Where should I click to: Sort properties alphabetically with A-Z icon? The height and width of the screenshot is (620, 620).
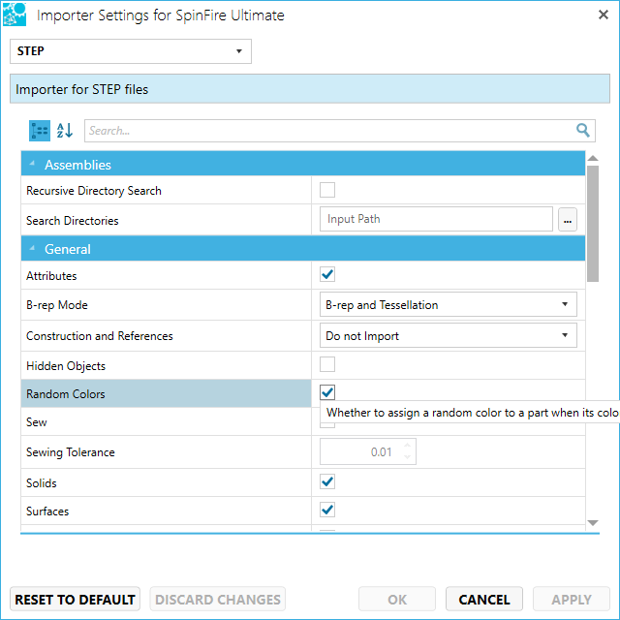click(65, 131)
